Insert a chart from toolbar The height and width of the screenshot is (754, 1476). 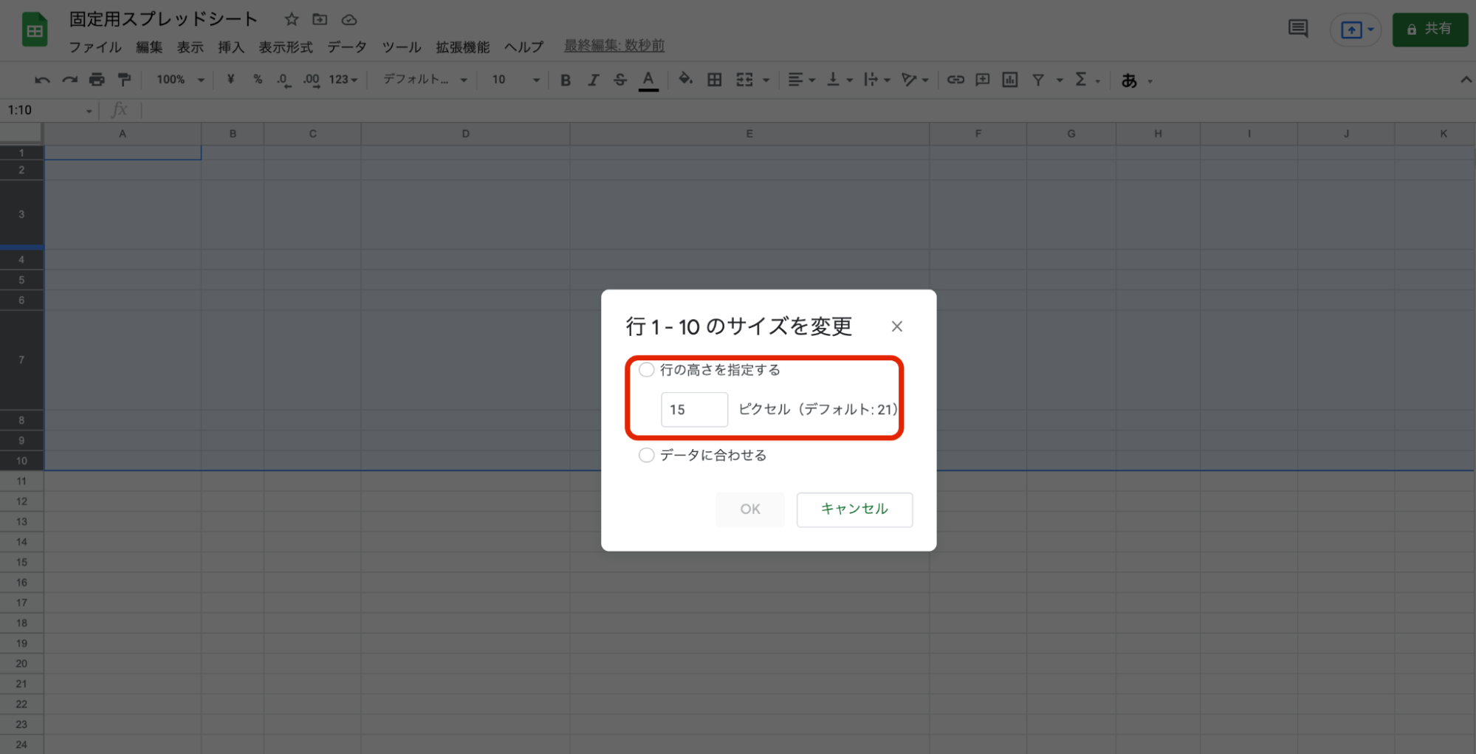click(x=1010, y=80)
